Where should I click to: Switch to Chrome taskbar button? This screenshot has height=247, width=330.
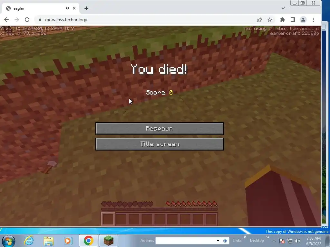point(88,241)
